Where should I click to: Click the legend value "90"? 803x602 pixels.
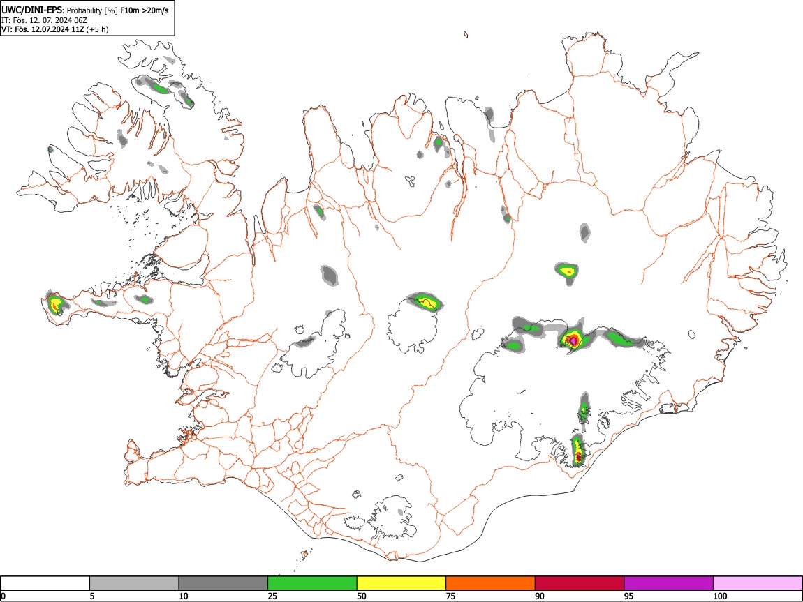(x=540, y=596)
